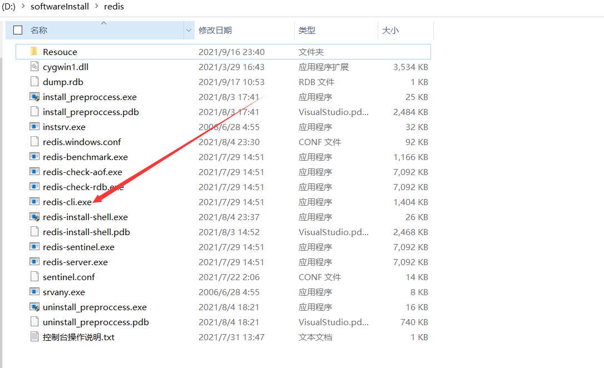Select the file name srvany.exe
This screenshot has height=368, width=604.
(x=63, y=292)
